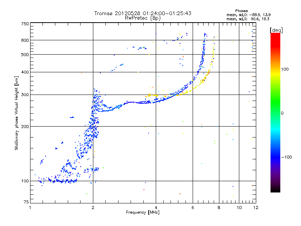Click the x-axis tick label '4'
Image resolution: width=301 pixels, height=226 pixels.
(x=156, y=208)
